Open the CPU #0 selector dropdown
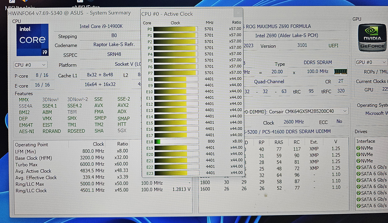Viewport: 388px width, 223px height. pos(30,65)
